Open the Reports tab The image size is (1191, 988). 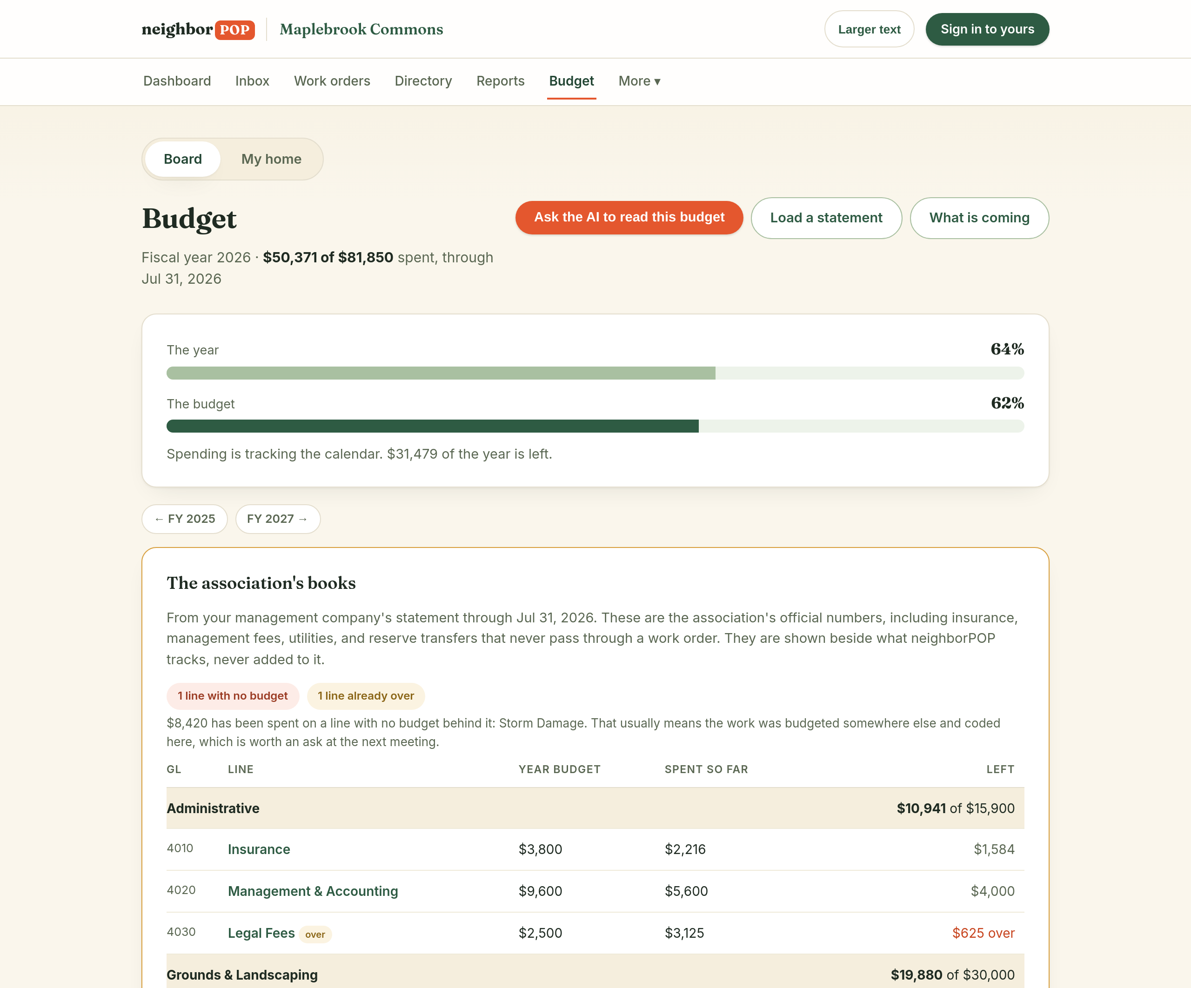point(500,81)
